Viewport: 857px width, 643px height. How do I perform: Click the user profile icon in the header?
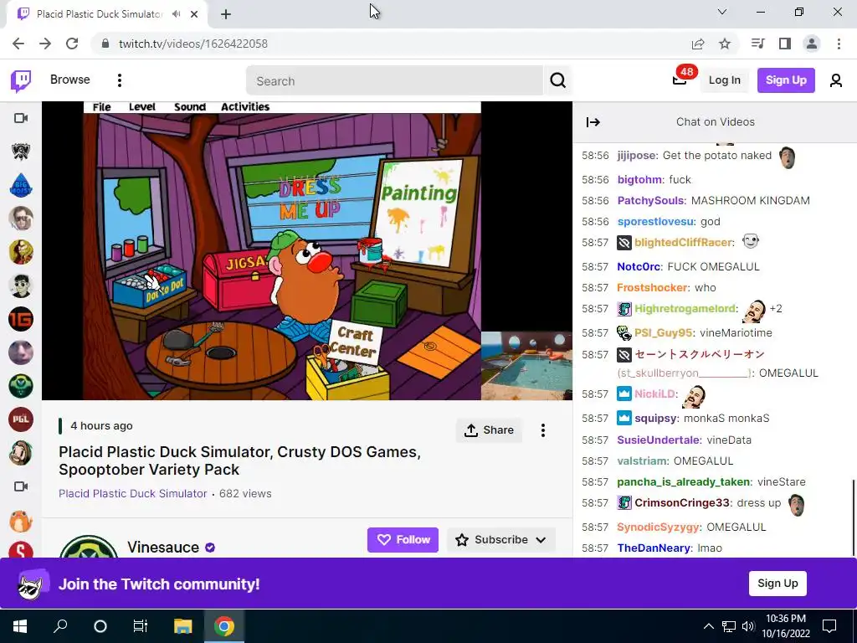pos(836,80)
